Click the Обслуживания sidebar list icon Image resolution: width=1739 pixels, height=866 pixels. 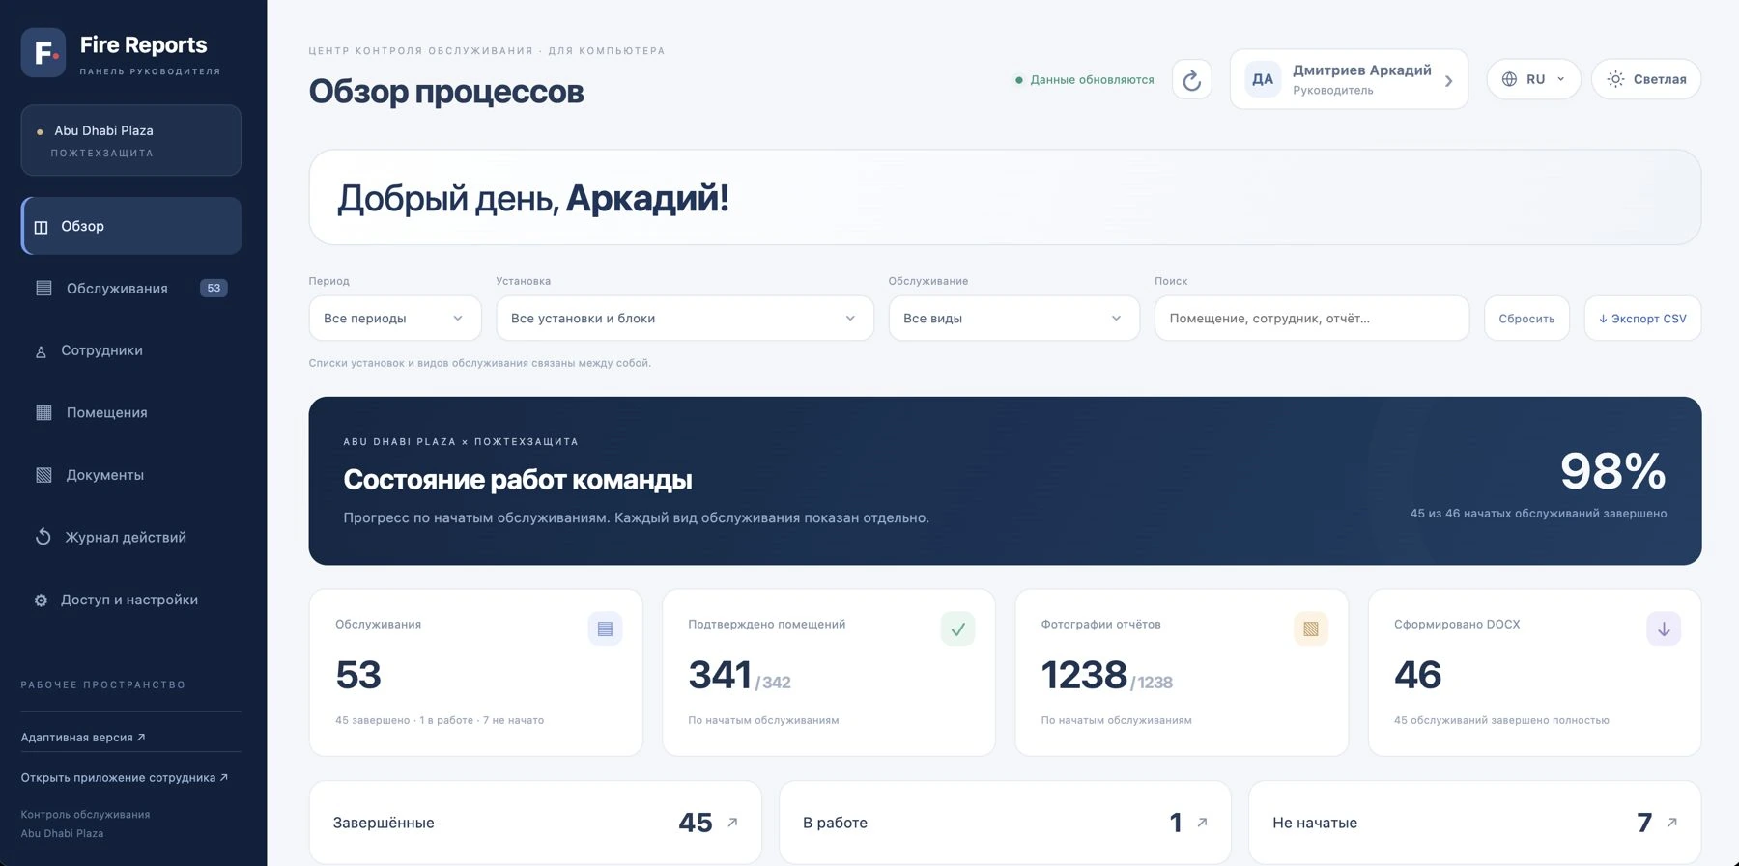pyautogui.click(x=43, y=288)
